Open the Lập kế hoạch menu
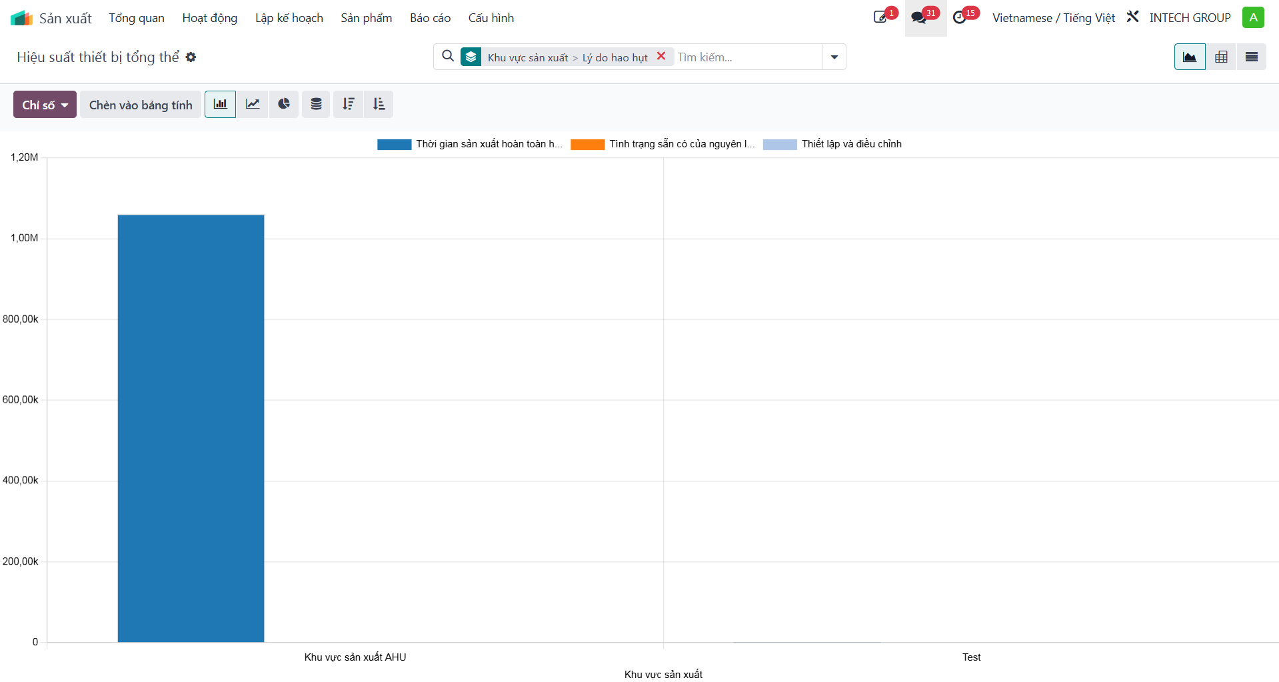This screenshot has width=1279, height=682. pos(289,18)
